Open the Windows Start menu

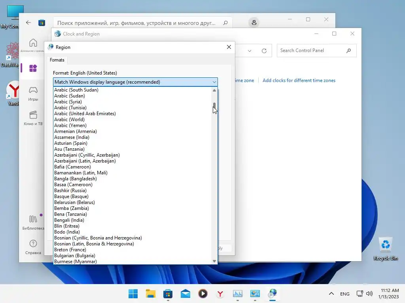click(133, 294)
